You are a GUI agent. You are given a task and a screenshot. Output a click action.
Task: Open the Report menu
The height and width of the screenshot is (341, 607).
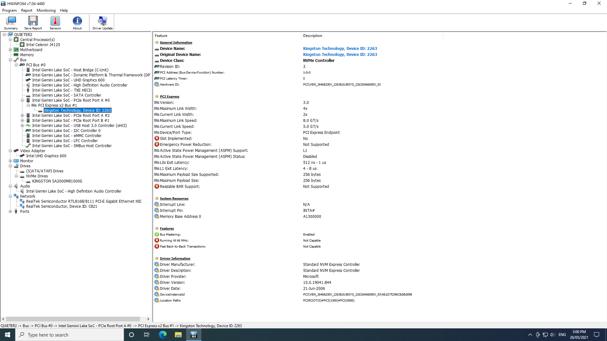coord(27,10)
